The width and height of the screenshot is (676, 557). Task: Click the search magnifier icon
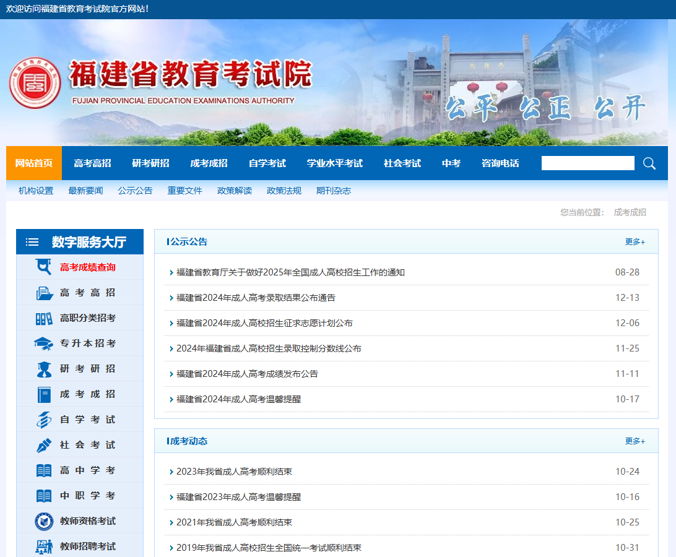pyautogui.click(x=649, y=163)
